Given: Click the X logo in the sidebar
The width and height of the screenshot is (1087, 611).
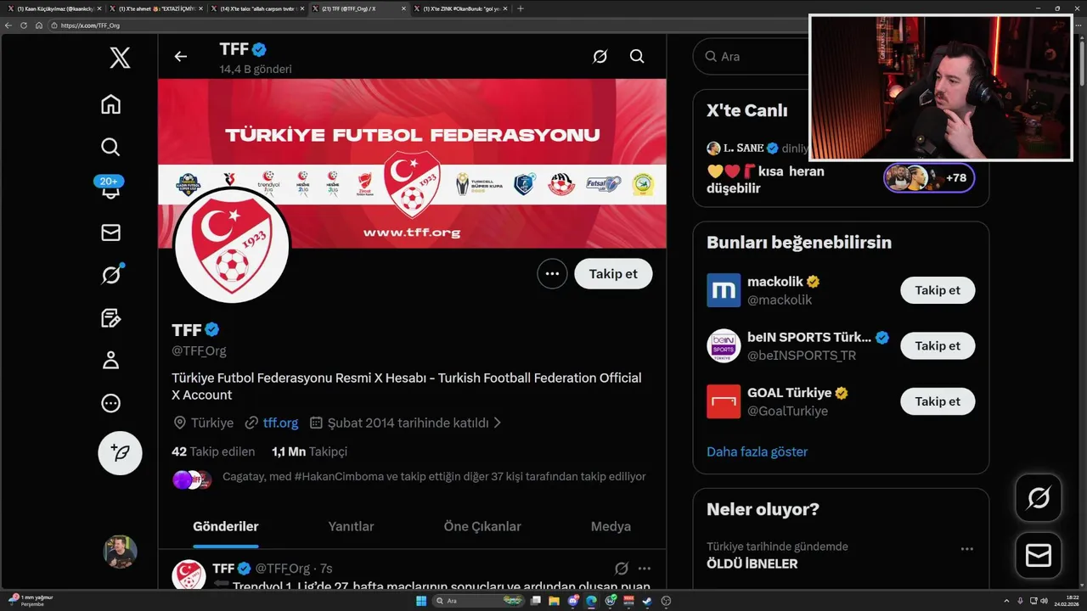Looking at the screenshot, I should coord(120,59).
